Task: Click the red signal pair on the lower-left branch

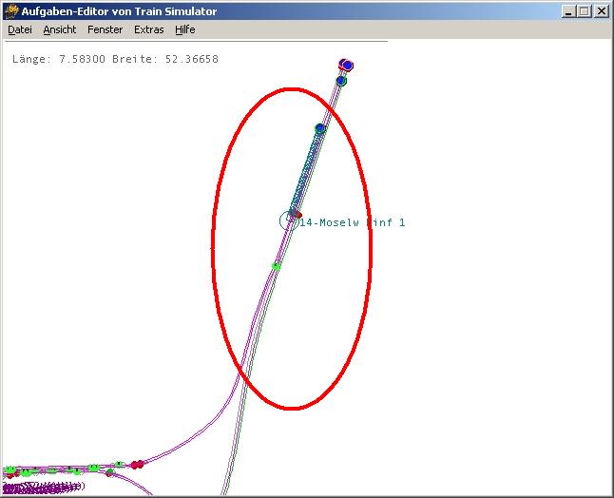Action: click(x=138, y=465)
